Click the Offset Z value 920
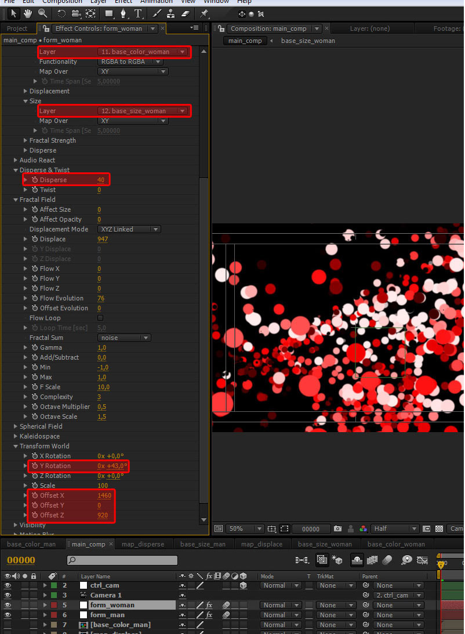Viewport: 465px width, 634px height. 103,515
